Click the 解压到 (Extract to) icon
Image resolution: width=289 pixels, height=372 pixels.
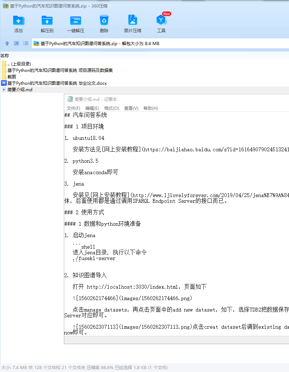[x=47, y=20]
